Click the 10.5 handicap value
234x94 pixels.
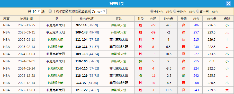coord(168,54)
